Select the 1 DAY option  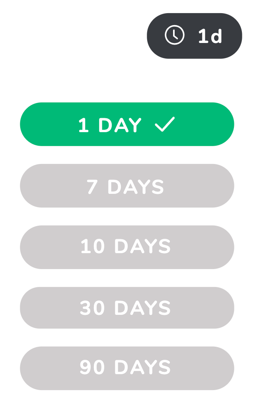point(127,124)
